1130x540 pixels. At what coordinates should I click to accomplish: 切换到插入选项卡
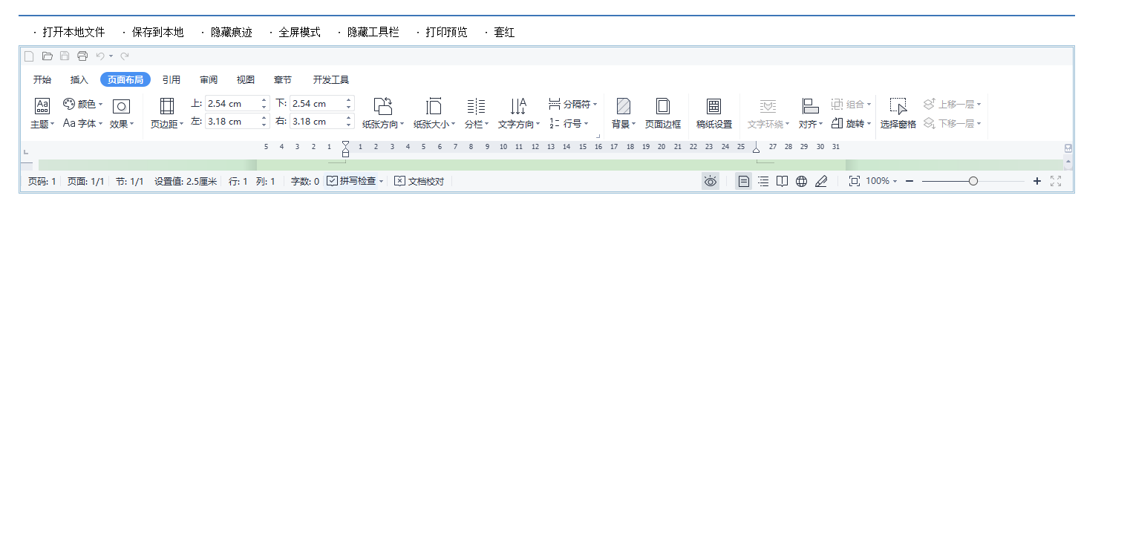click(x=79, y=79)
